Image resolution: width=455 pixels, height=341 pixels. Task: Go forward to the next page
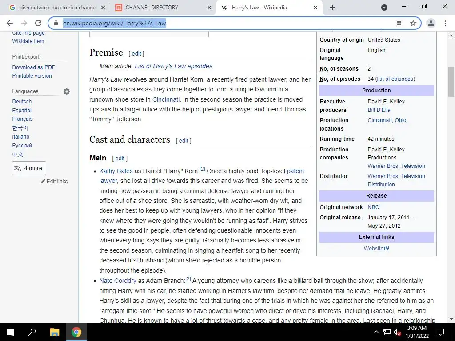point(24,23)
